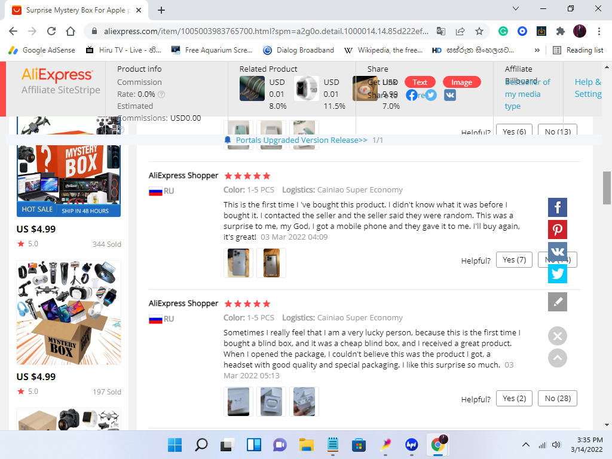Click the address bar URL field
This screenshot has height=459, width=612.
tap(265, 31)
